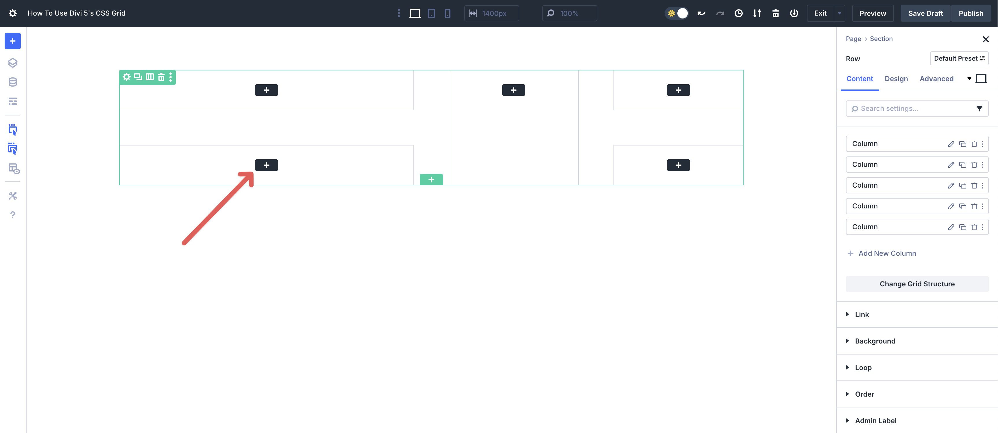
Task: Toggle light/dark mode with the sun switch
Action: (677, 13)
